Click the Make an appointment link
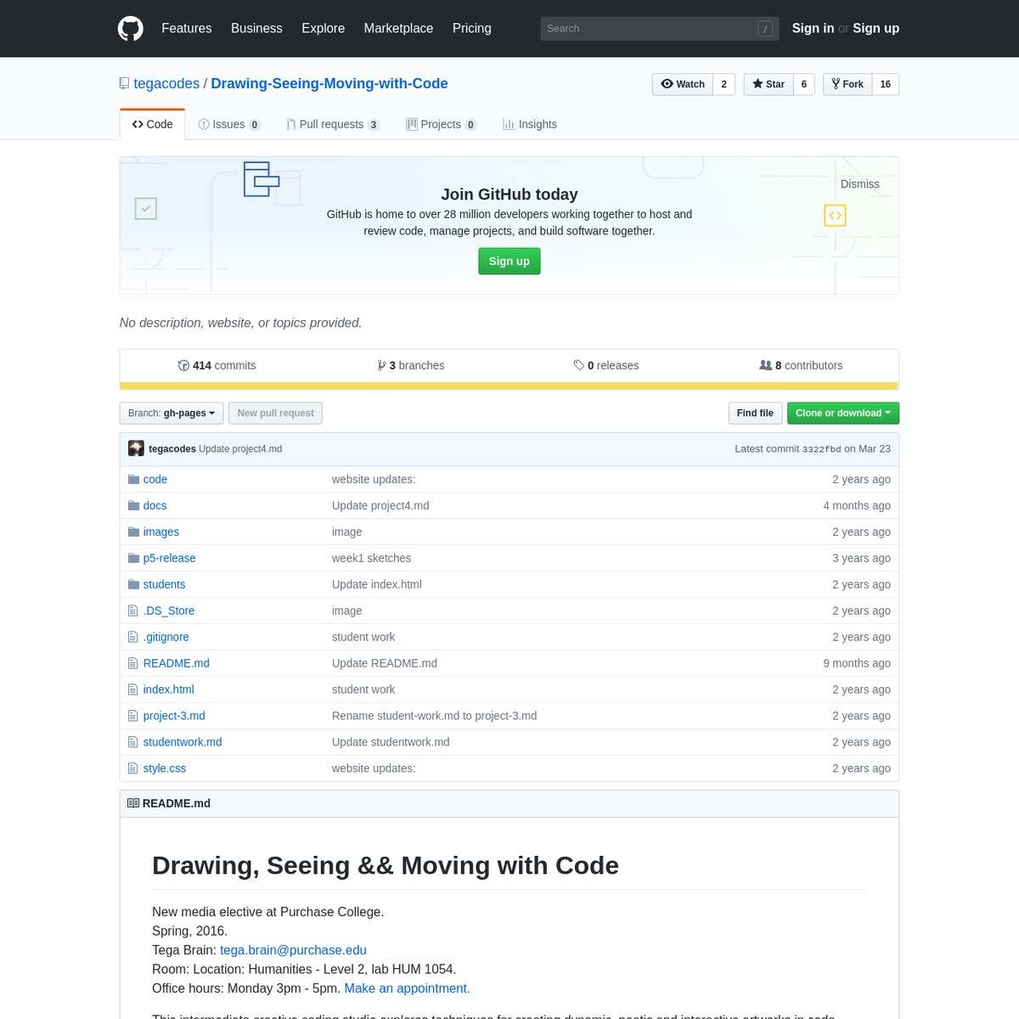The height and width of the screenshot is (1019, 1019). [407, 988]
